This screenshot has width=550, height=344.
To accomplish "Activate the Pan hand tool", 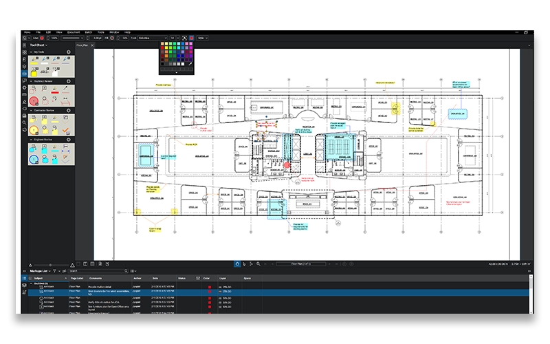I will (237, 264).
